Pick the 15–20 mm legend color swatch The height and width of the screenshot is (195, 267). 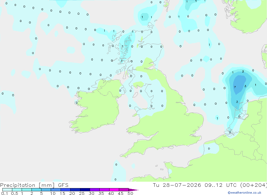(65, 190)
